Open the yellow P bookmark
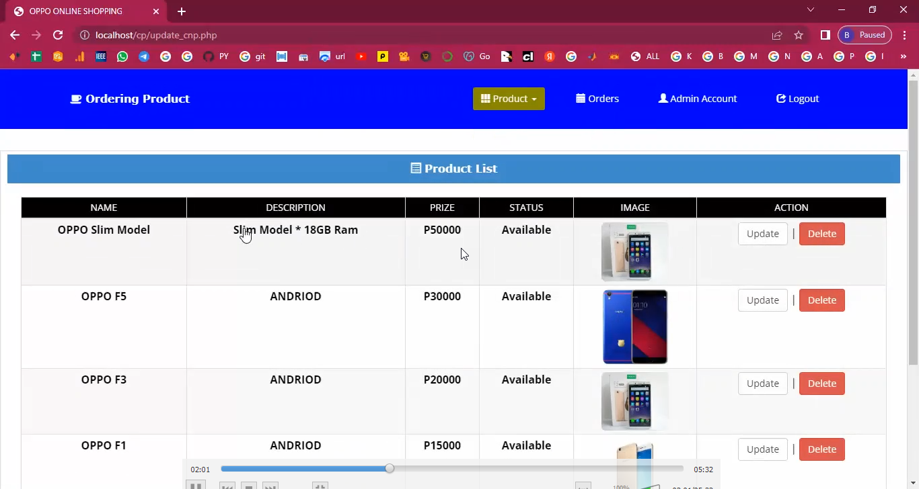Image resolution: width=919 pixels, height=489 pixels. 383,57
